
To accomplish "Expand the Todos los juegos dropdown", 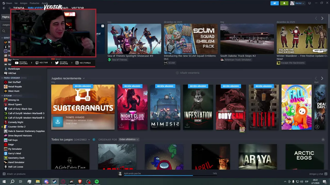I will (x=89, y=140).
